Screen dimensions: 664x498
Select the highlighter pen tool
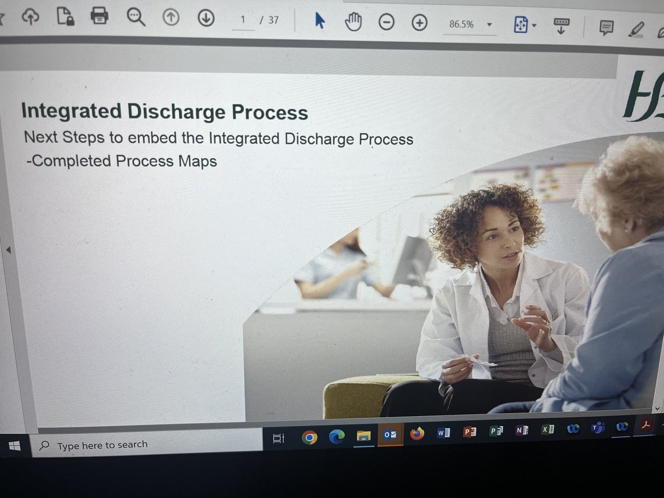(x=637, y=29)
